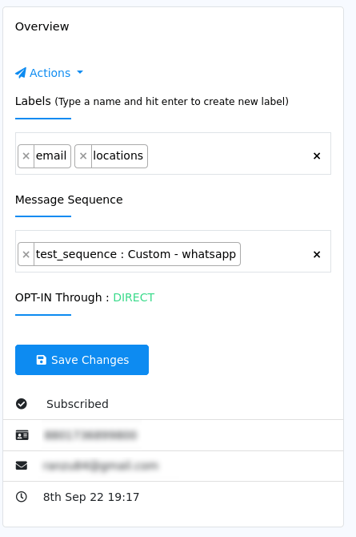Expand the Actions dropdown caret
The height and width of the screenshot is (537, 356).
(x=80, y=72)
